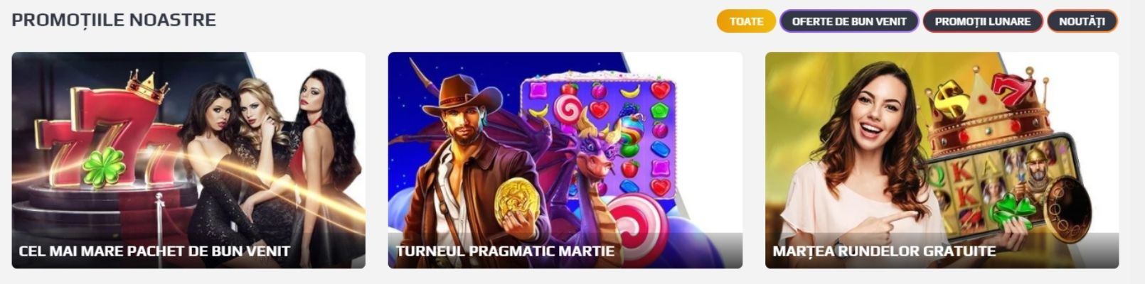The height and width of the screenshot is (284, 1145).
Task: Click the candy slot grid image
Action: (x=597, y=135)
